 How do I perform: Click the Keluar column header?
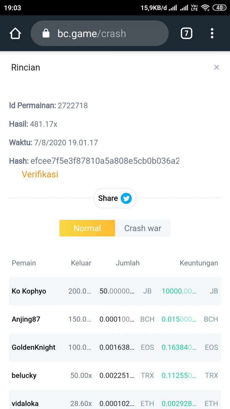coord(81,263)
